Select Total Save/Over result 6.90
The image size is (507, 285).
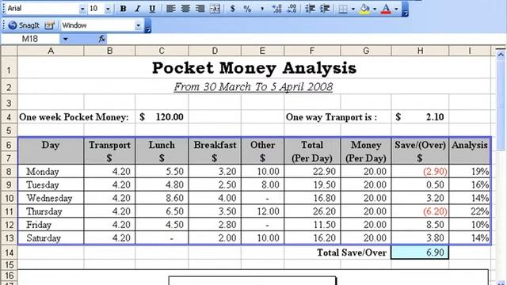tap(420, 253)
